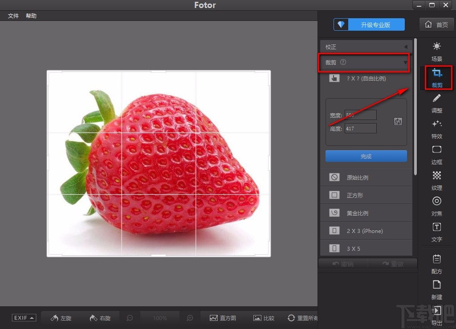Click the 宽度 width input field
456x329 pixels.
tap(360, 115)
